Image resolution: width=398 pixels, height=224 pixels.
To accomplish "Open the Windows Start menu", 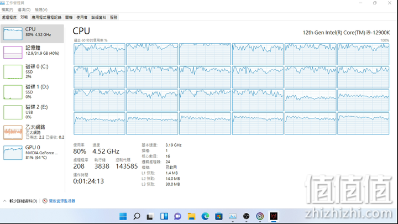I will pos(123,216).
